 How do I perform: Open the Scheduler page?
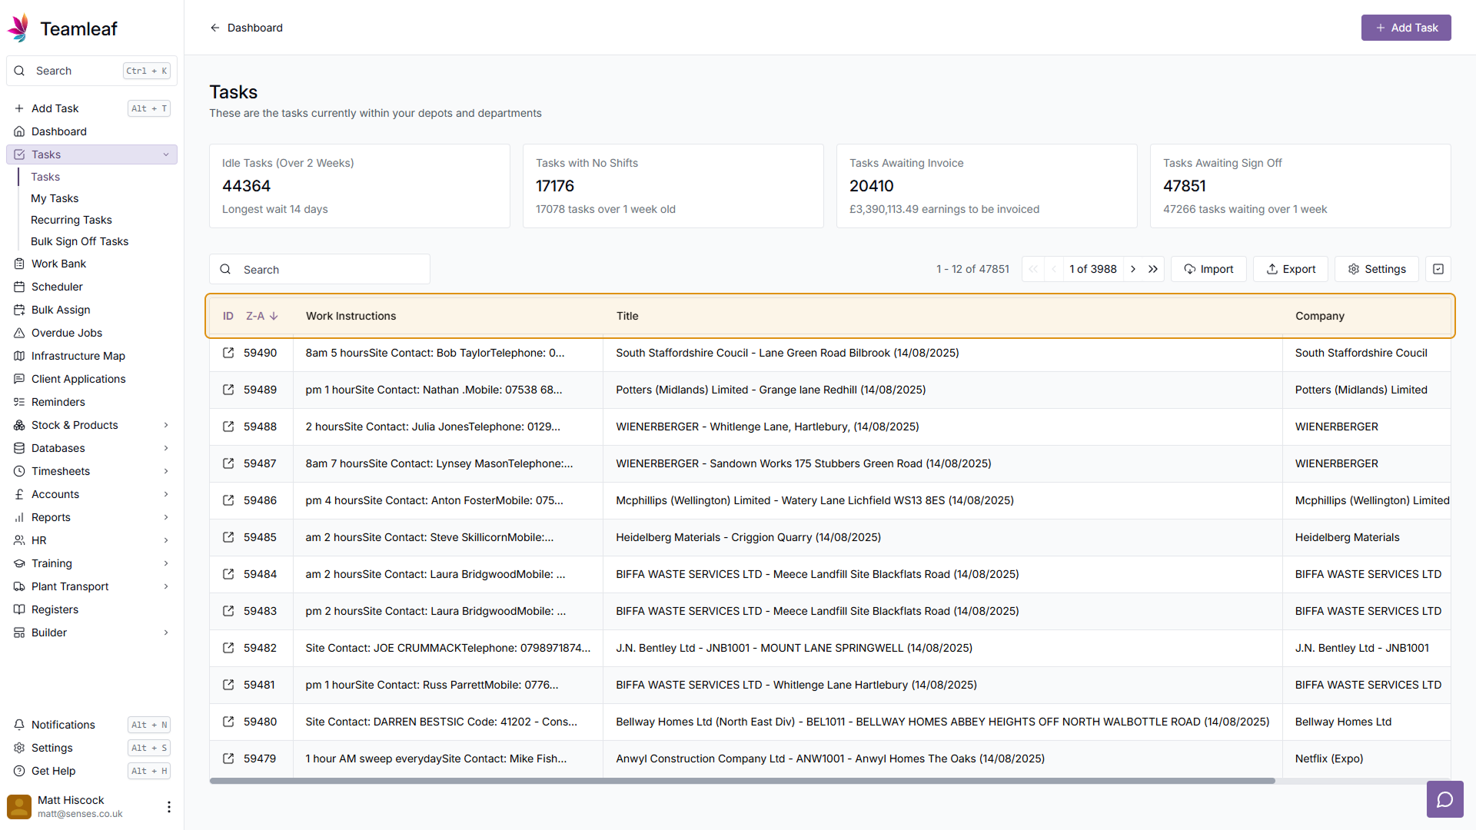pyautogui.click(x=91, y=287)
